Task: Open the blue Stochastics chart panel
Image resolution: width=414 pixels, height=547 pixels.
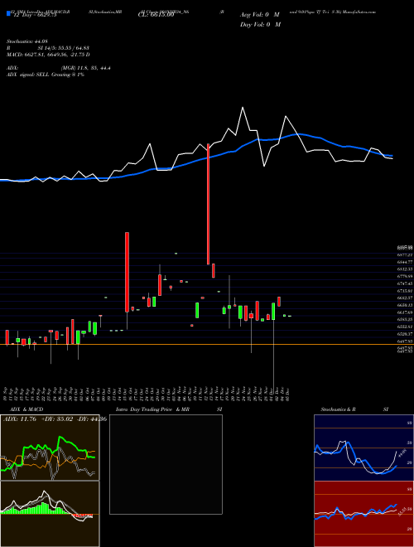Action: click(363, 448)
